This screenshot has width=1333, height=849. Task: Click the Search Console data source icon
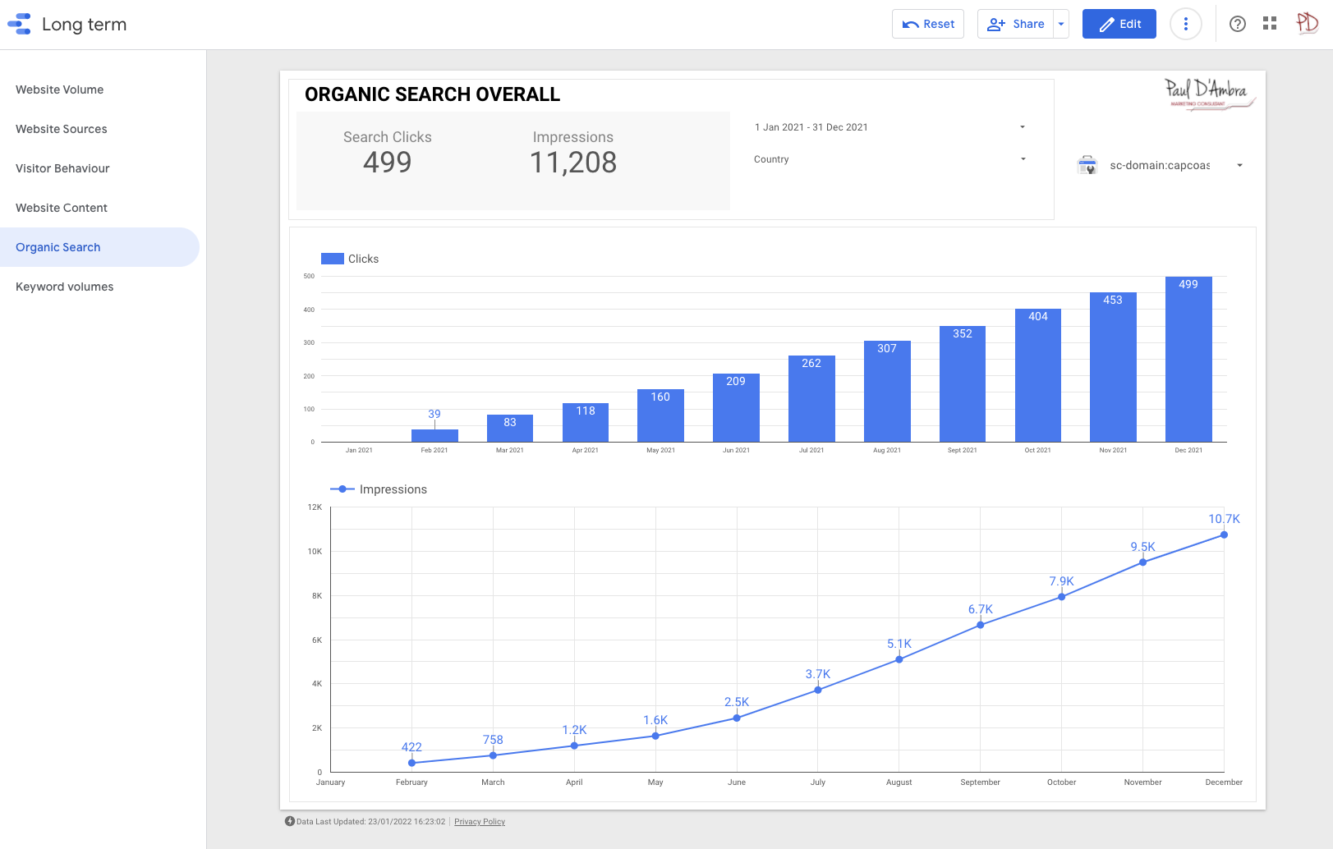(1087, 165)
